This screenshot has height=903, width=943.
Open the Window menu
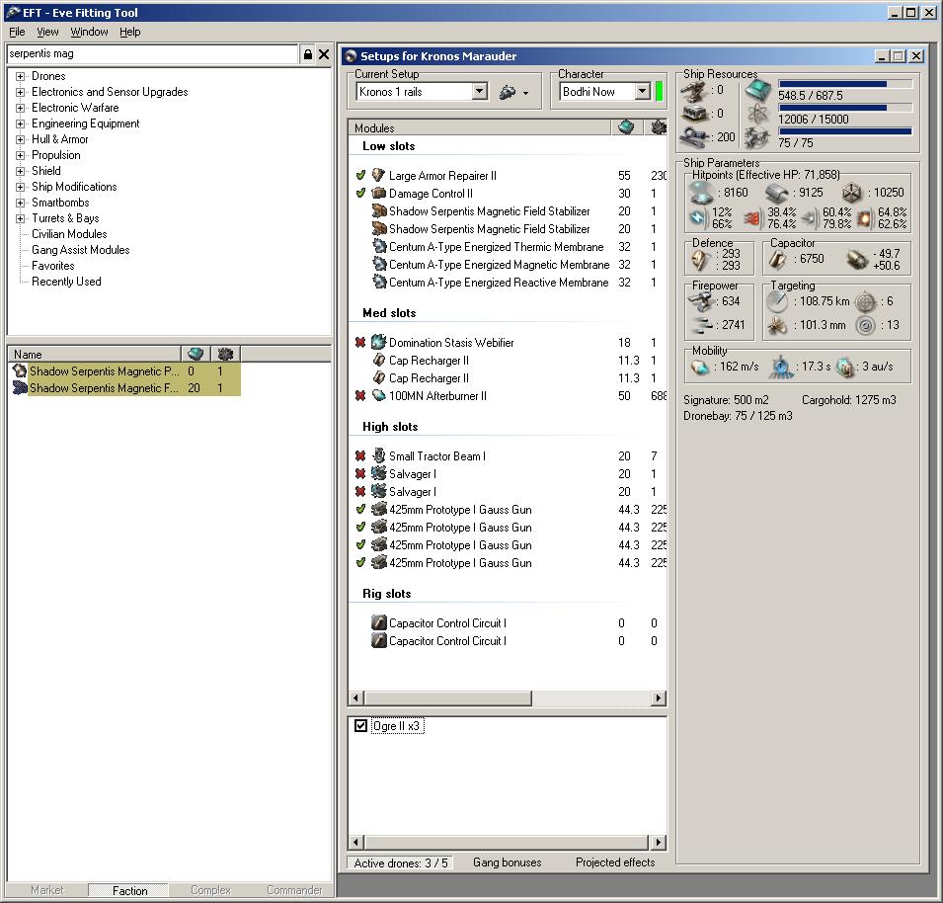pos(89,32)
